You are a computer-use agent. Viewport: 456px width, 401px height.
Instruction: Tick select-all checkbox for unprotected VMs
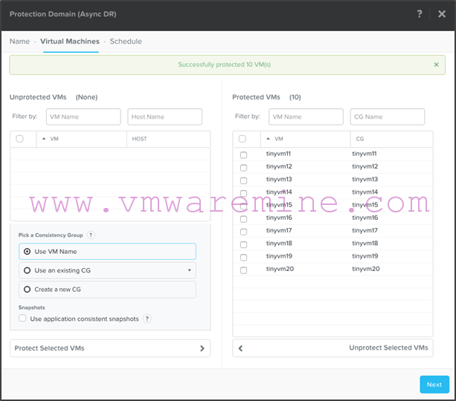tap(19, 139)
